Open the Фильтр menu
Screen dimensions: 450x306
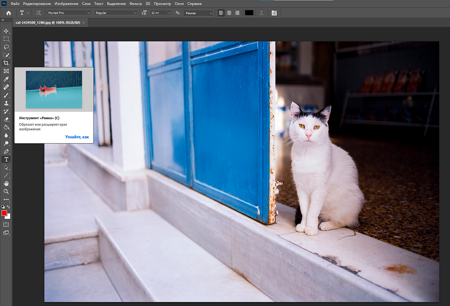pos(135,3)
